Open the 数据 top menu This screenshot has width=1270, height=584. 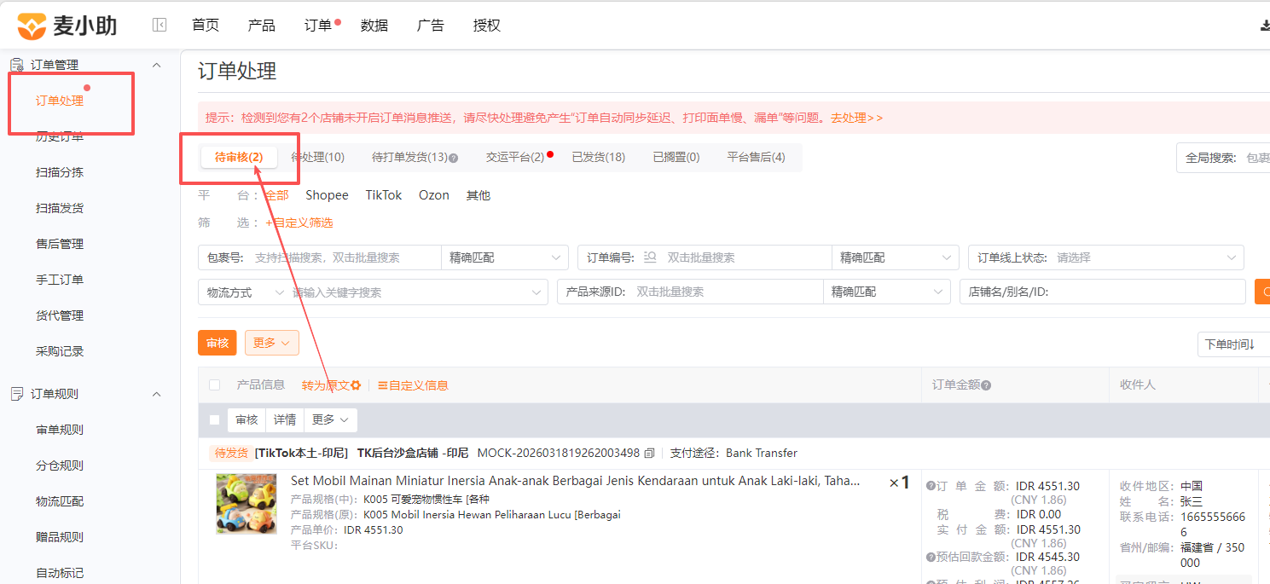pyautogui.click(x=374, y=26)
